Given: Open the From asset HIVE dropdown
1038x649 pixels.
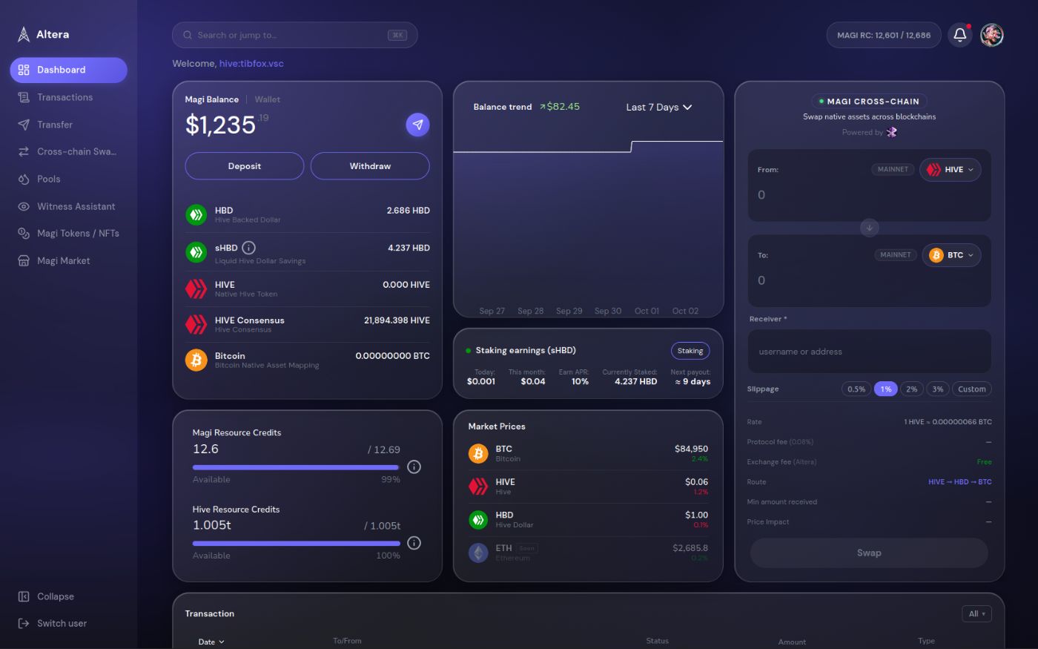Looking at the screenshot, I should click(x=951, y=170).
